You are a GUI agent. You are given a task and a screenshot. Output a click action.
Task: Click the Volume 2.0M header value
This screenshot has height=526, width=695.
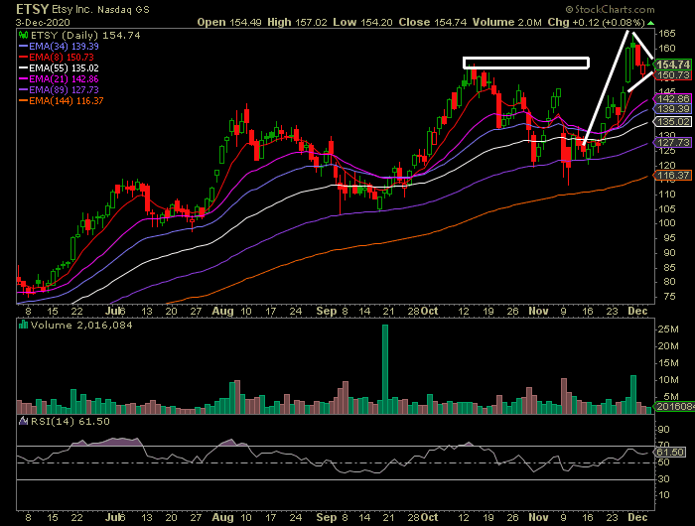(x=506, y=22)
